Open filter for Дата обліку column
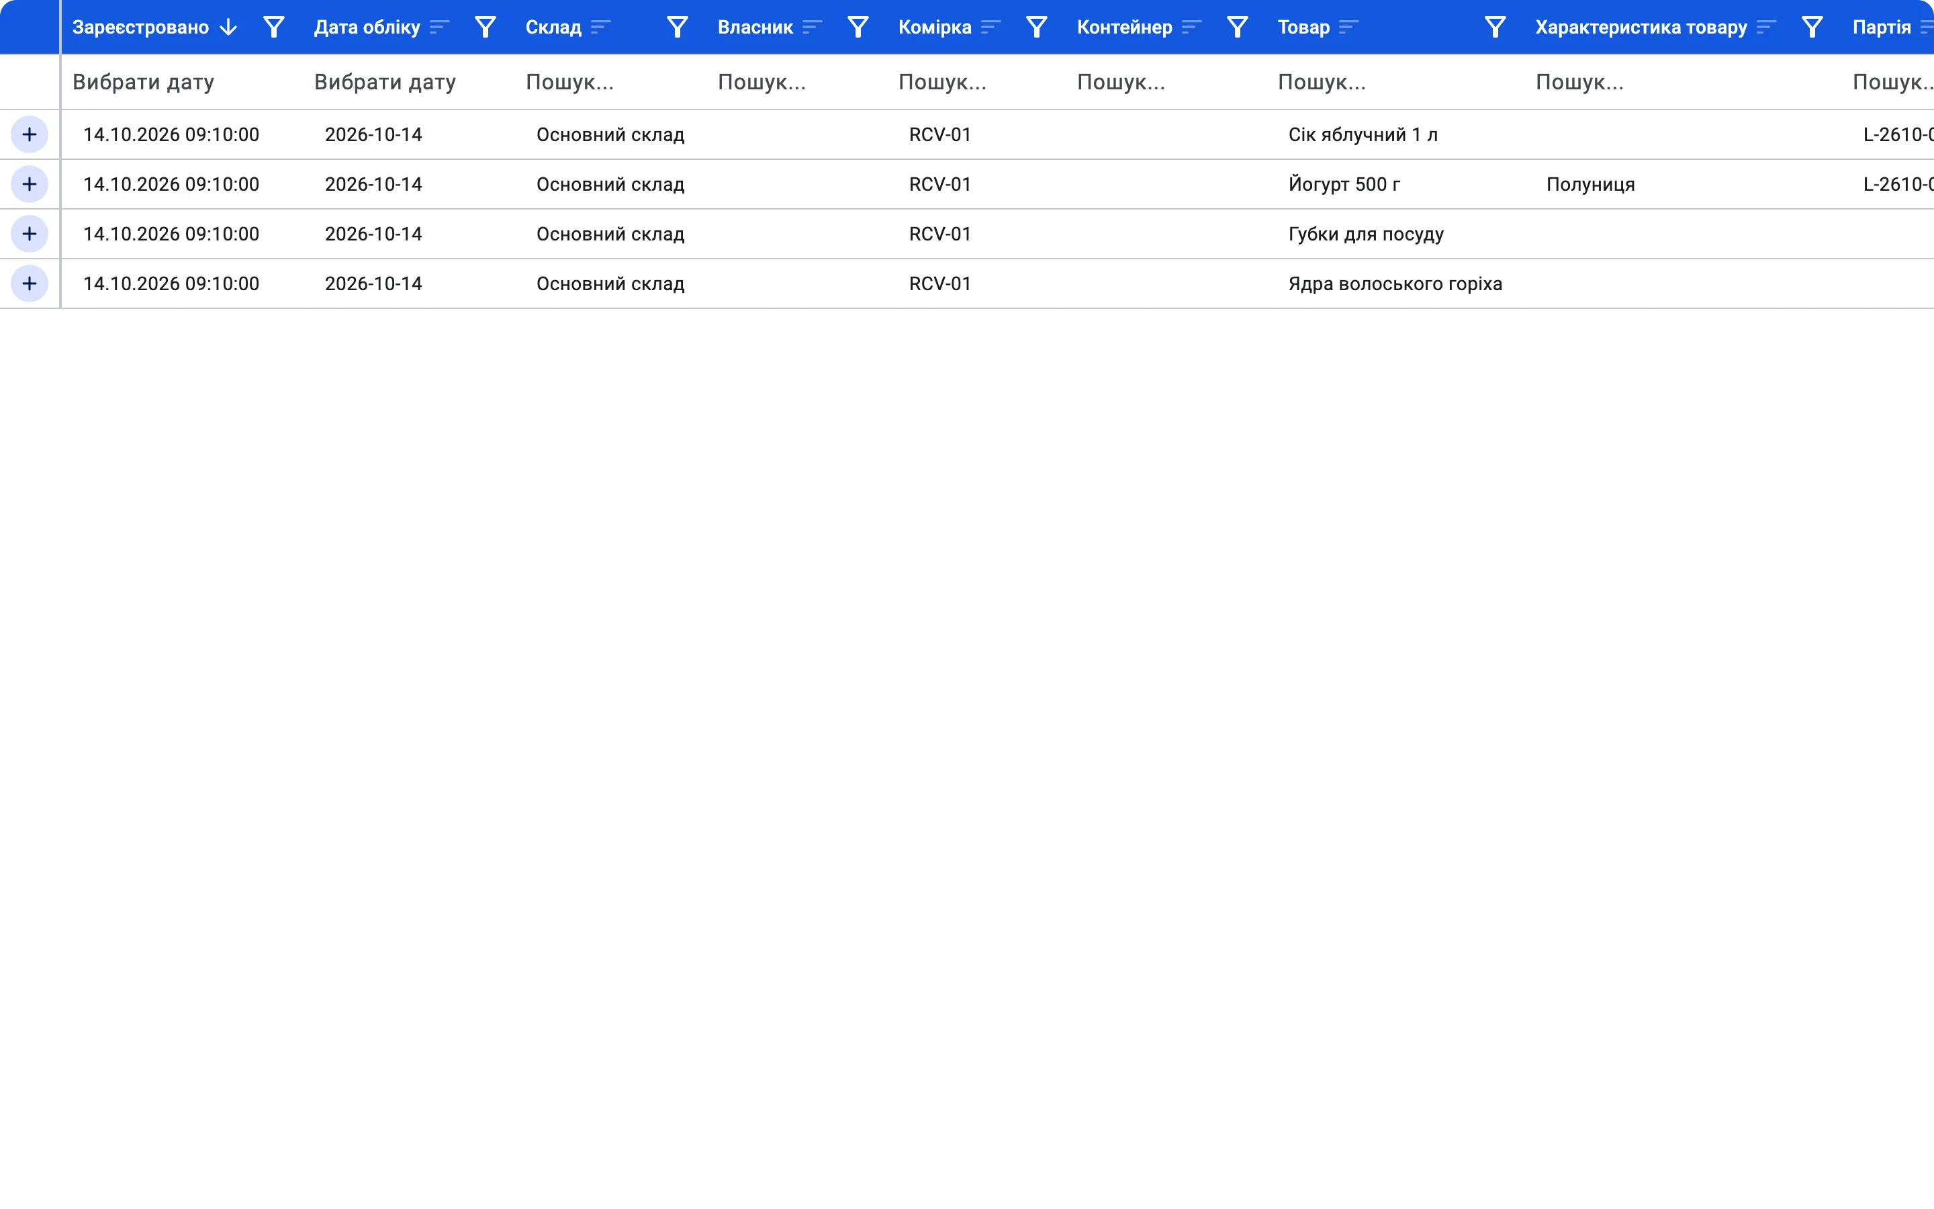Screen dimensions: 1934x1209 [x=485, y=27]
